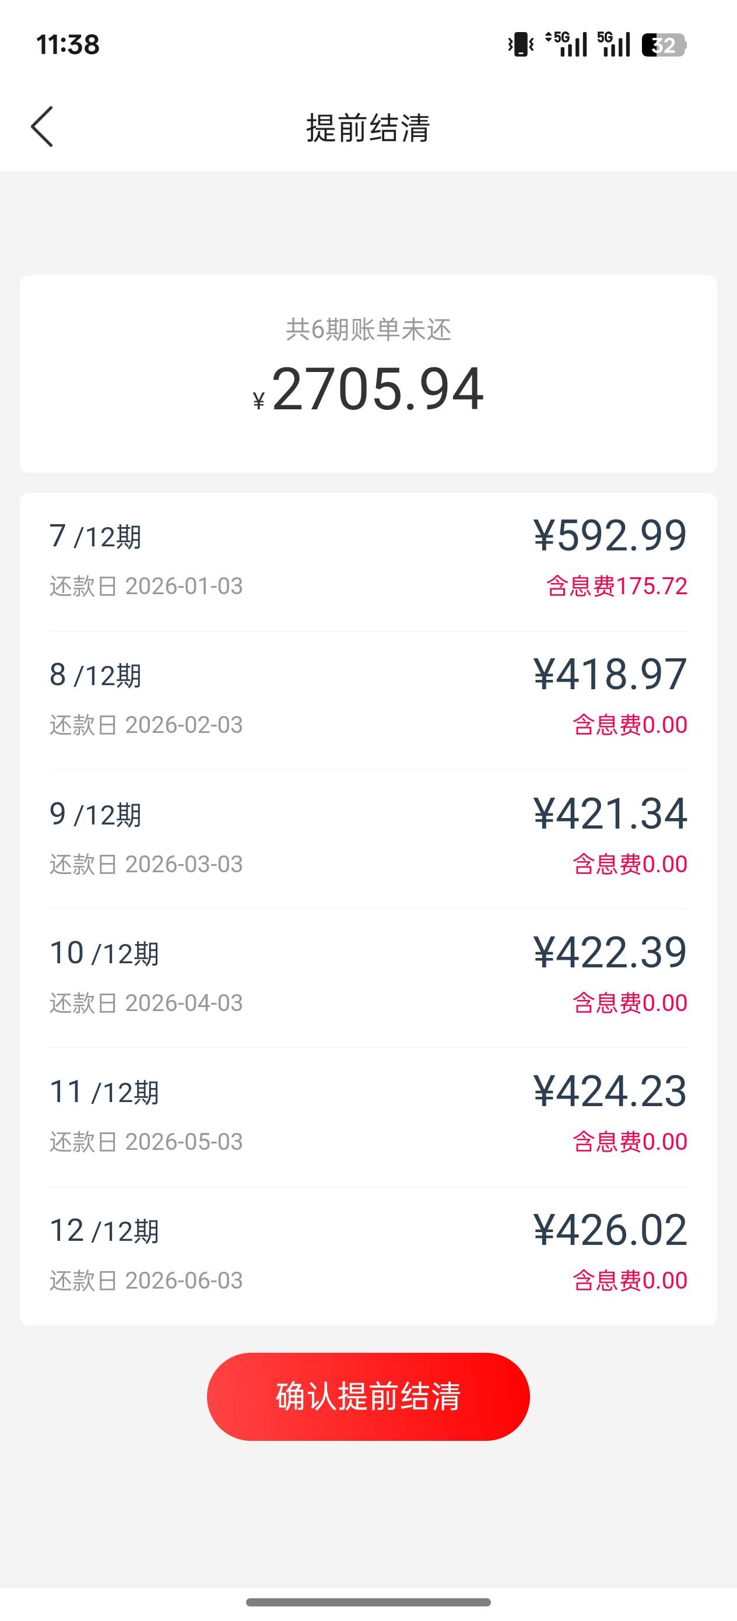Viewport: 737px width, 1621px height.
Task: Tap the home gesture bar
Action: click(x=368, y=1602)
